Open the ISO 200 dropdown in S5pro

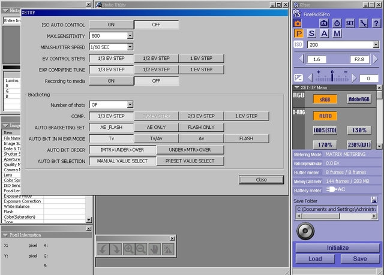coord(376,45)
